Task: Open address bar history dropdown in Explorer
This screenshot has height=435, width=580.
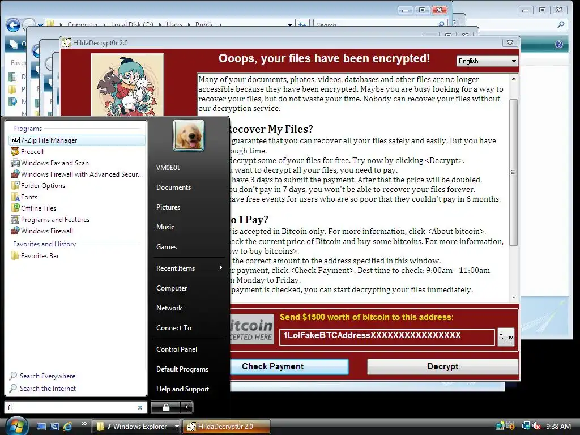Action: [x=289, y=25]
